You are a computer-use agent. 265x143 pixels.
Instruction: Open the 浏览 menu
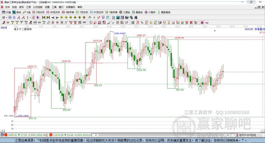pyautogui.click(x=14, y=7)
